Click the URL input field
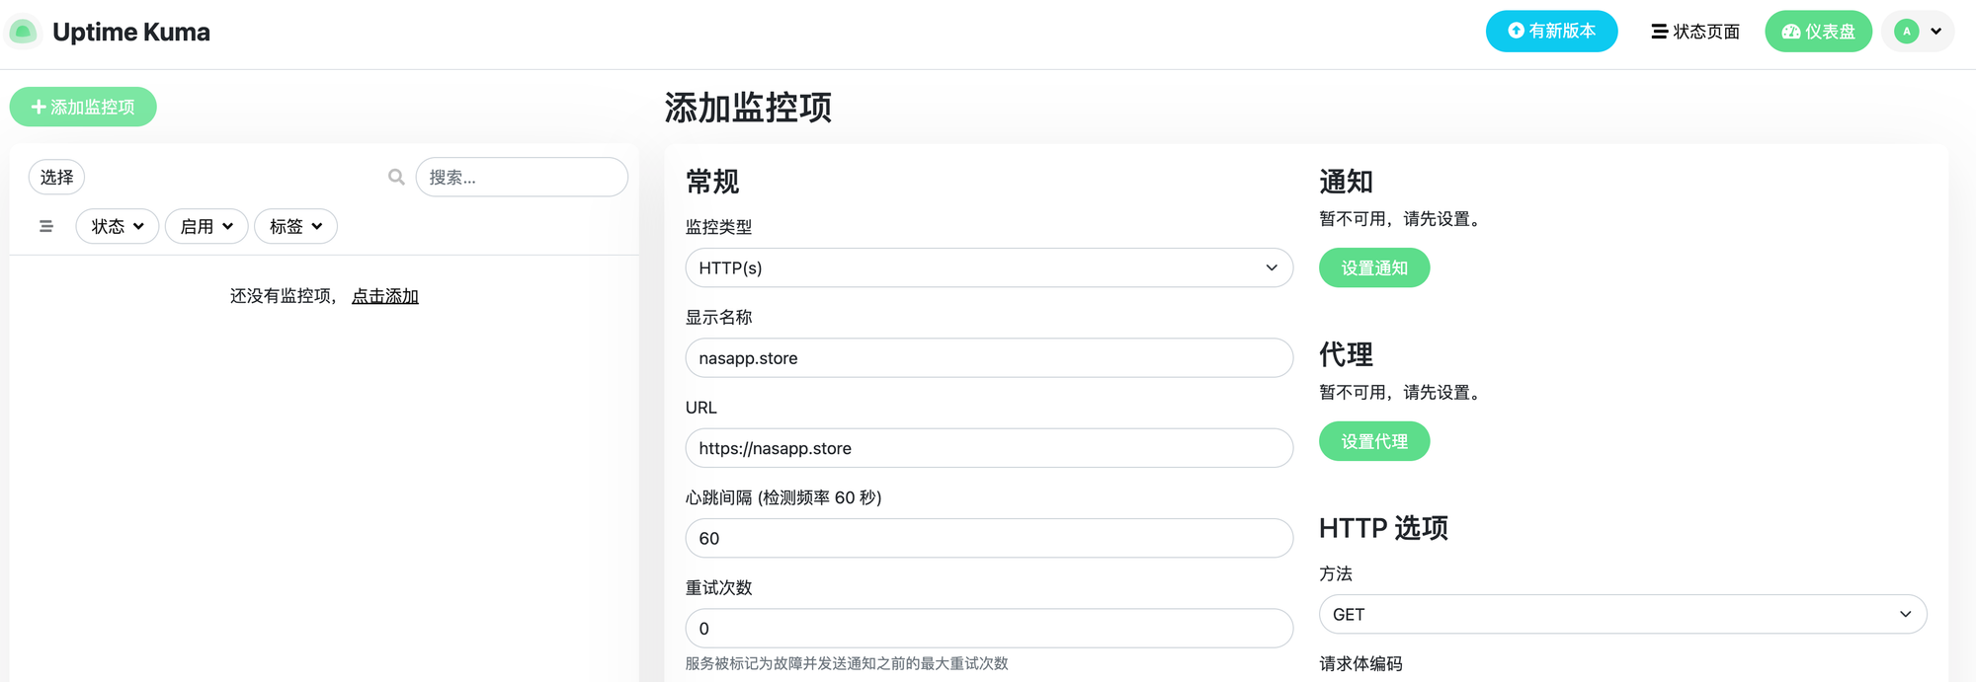 coord(988,448)
